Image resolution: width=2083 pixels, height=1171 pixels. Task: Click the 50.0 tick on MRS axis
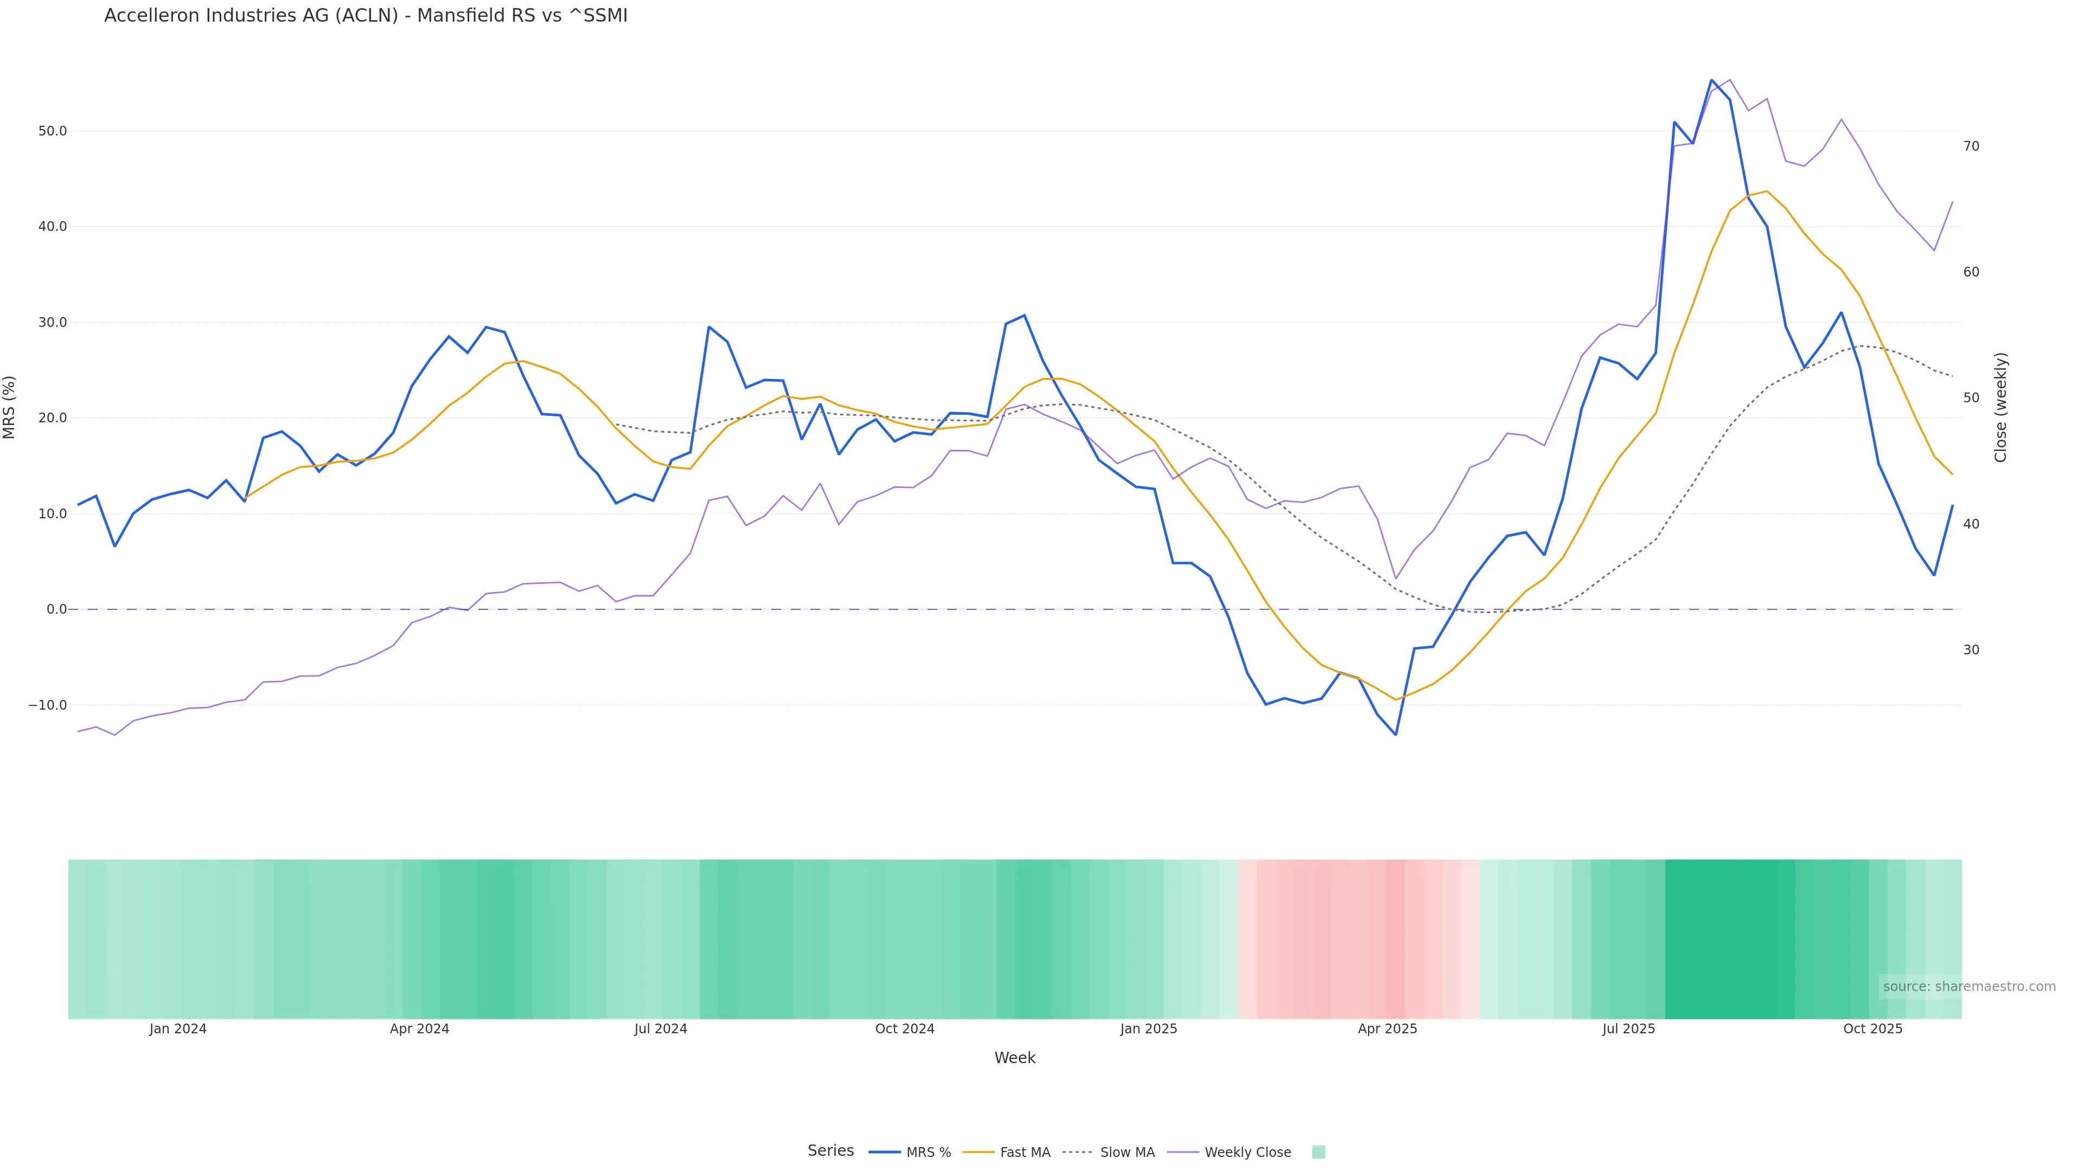pos(53,131)
